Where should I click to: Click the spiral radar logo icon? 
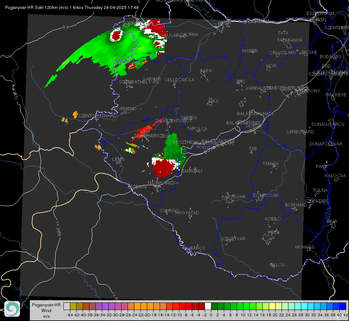pos(12,309)
